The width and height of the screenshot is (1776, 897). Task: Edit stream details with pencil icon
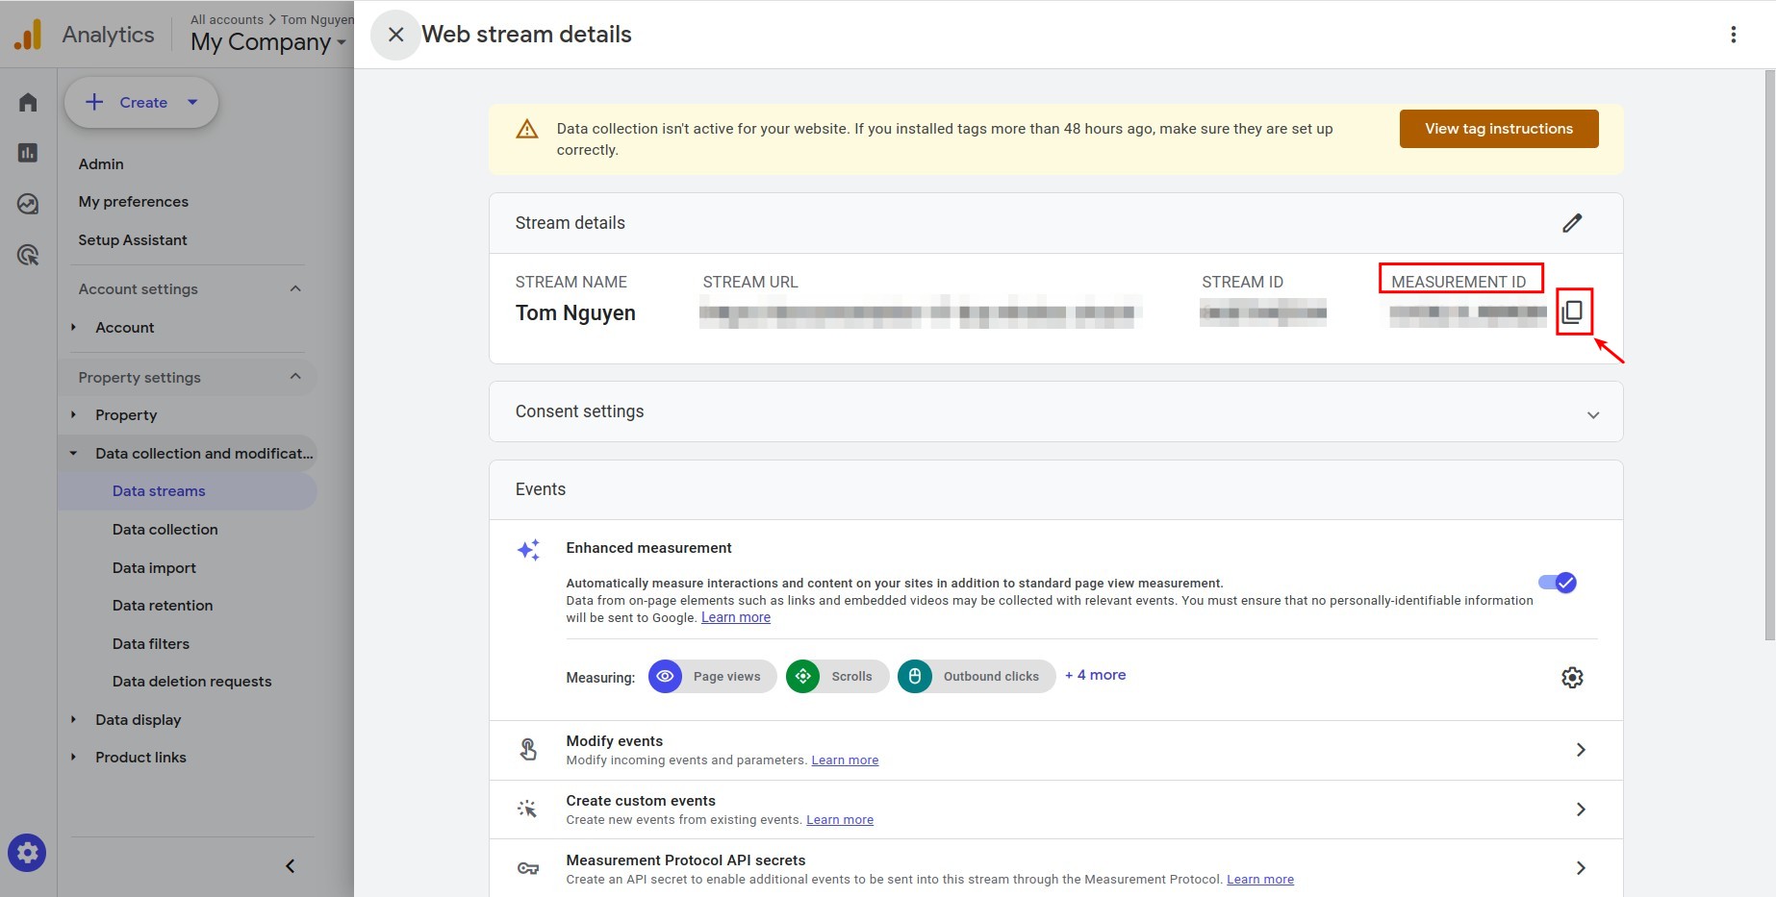click(x=1572, y=223)
